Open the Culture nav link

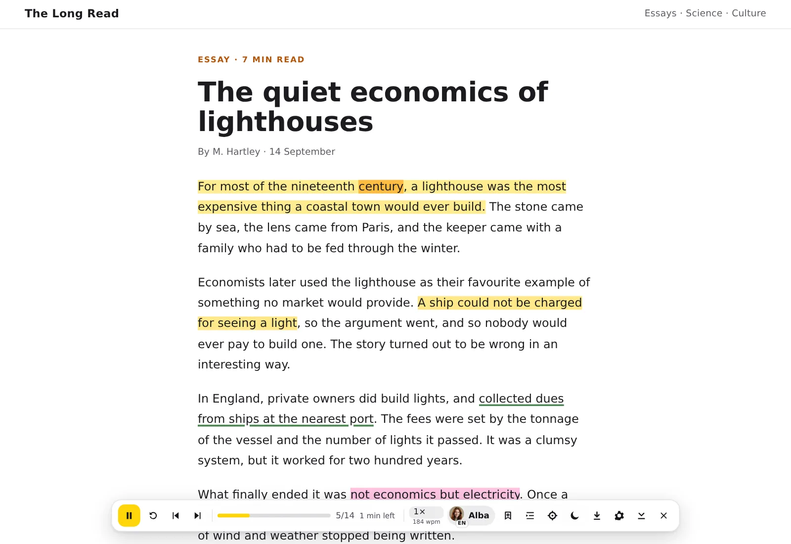point(748,13)
